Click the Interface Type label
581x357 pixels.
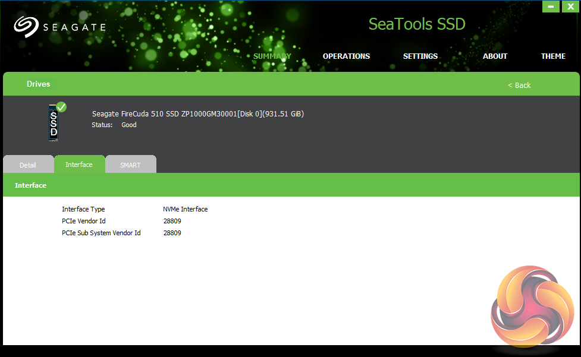83,210
